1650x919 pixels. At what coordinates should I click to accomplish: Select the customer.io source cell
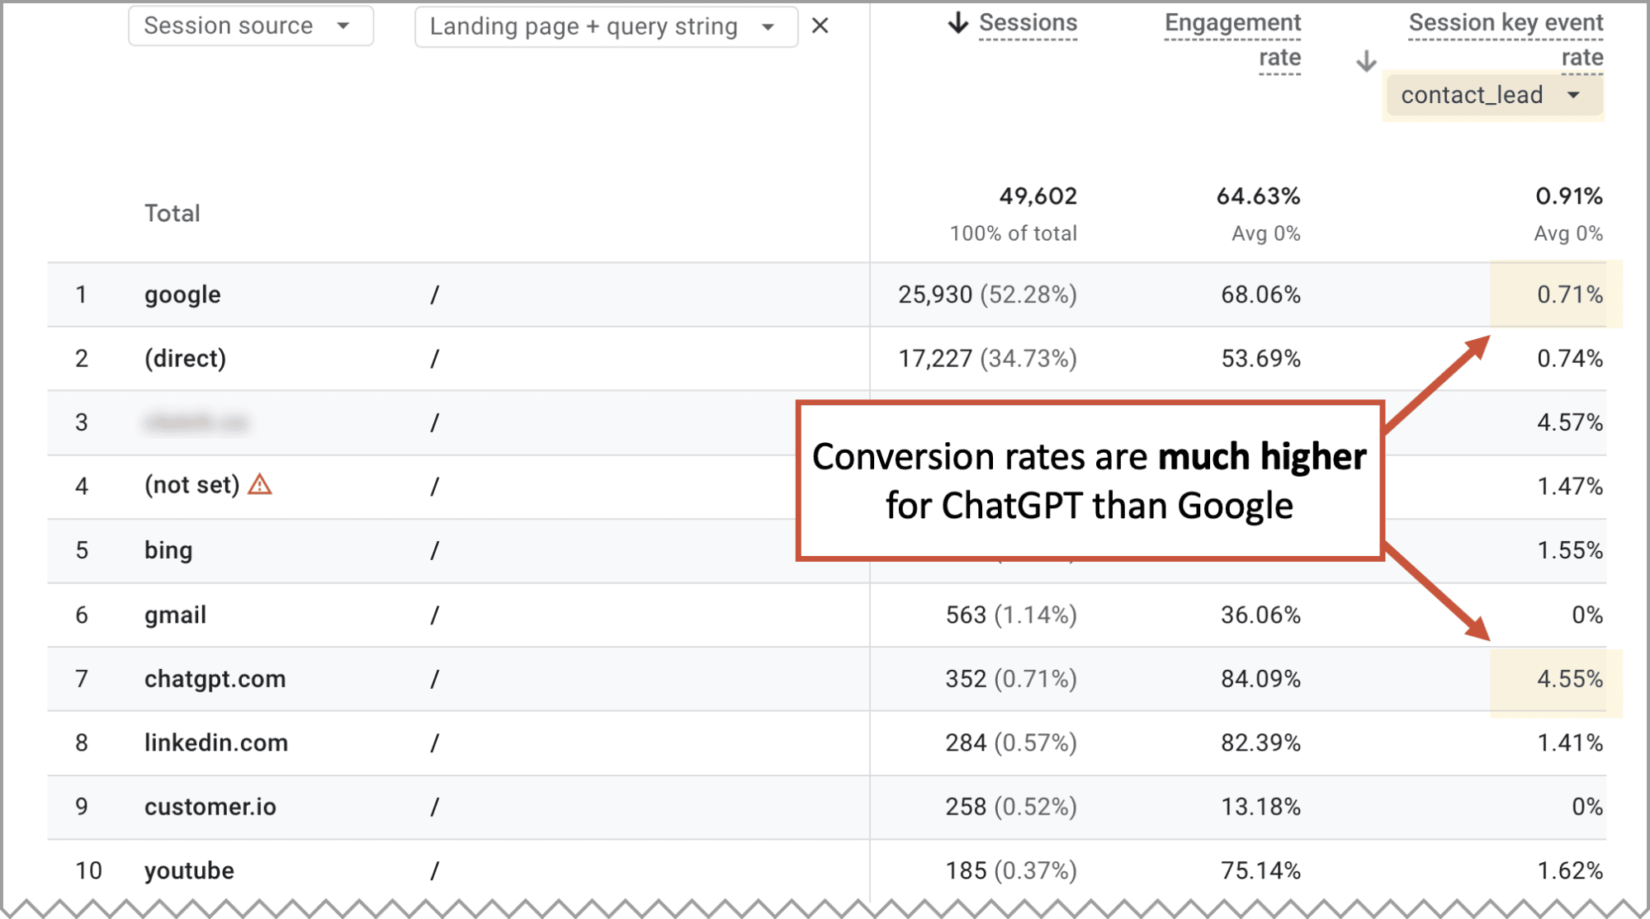point(210,807)
